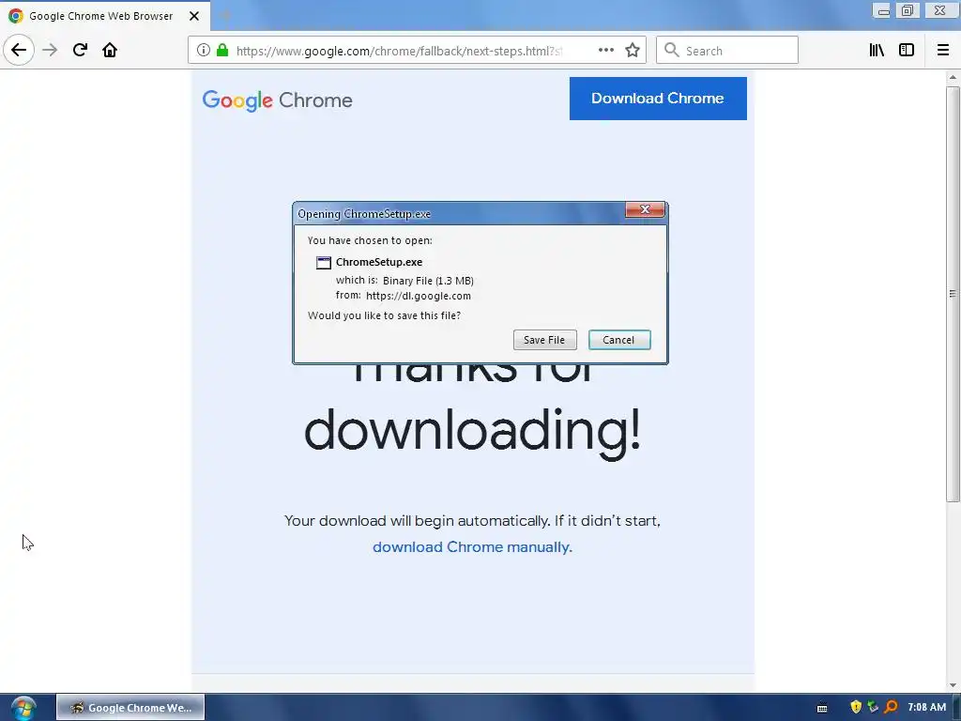The height and width of the screenshot is (721, 961).
Task: Close the browser window
Action: point(939,10)
